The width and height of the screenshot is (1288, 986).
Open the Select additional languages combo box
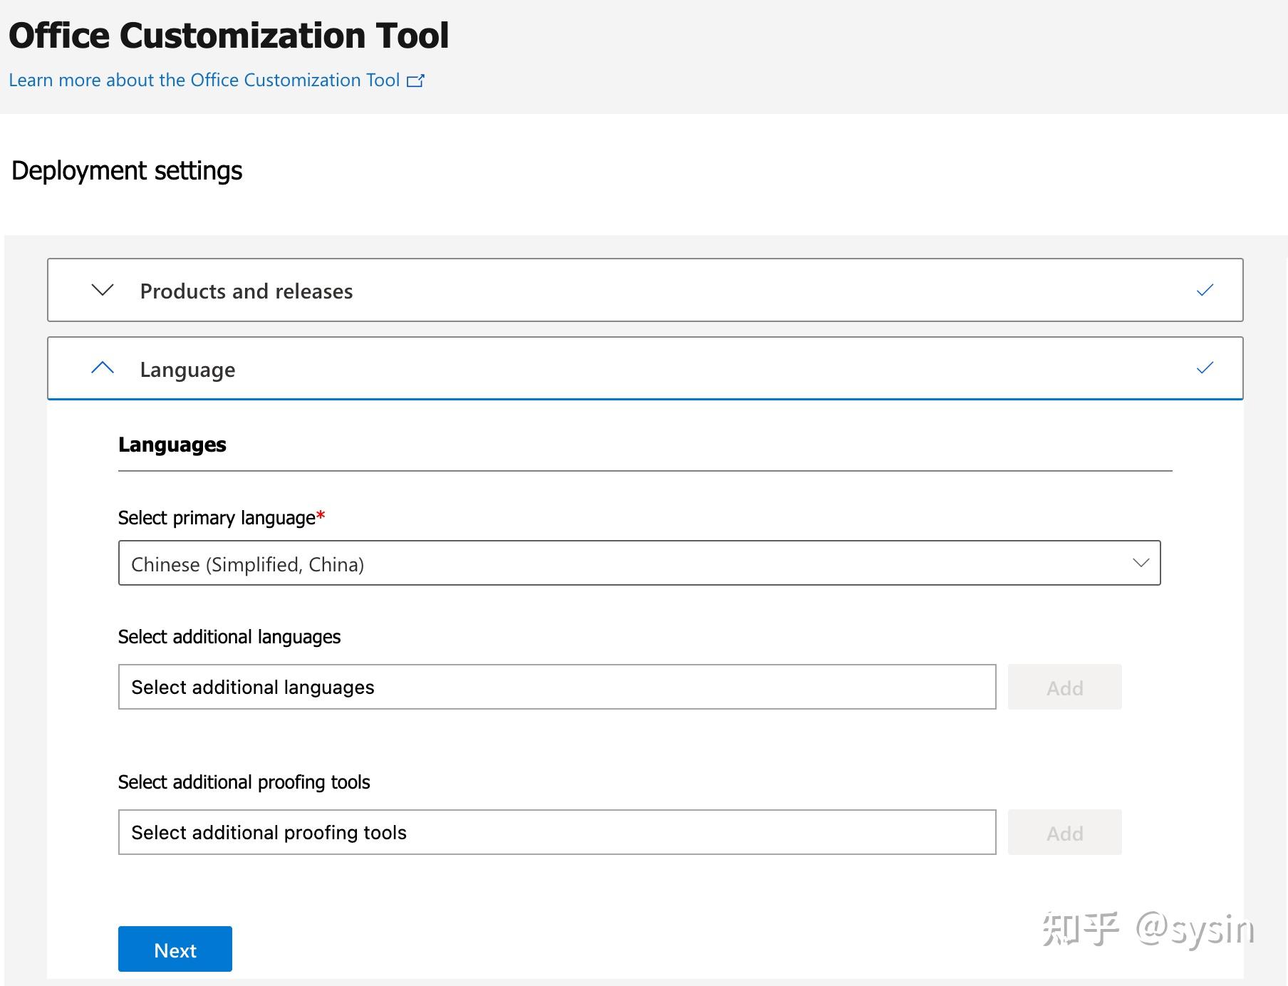(557, 687)
